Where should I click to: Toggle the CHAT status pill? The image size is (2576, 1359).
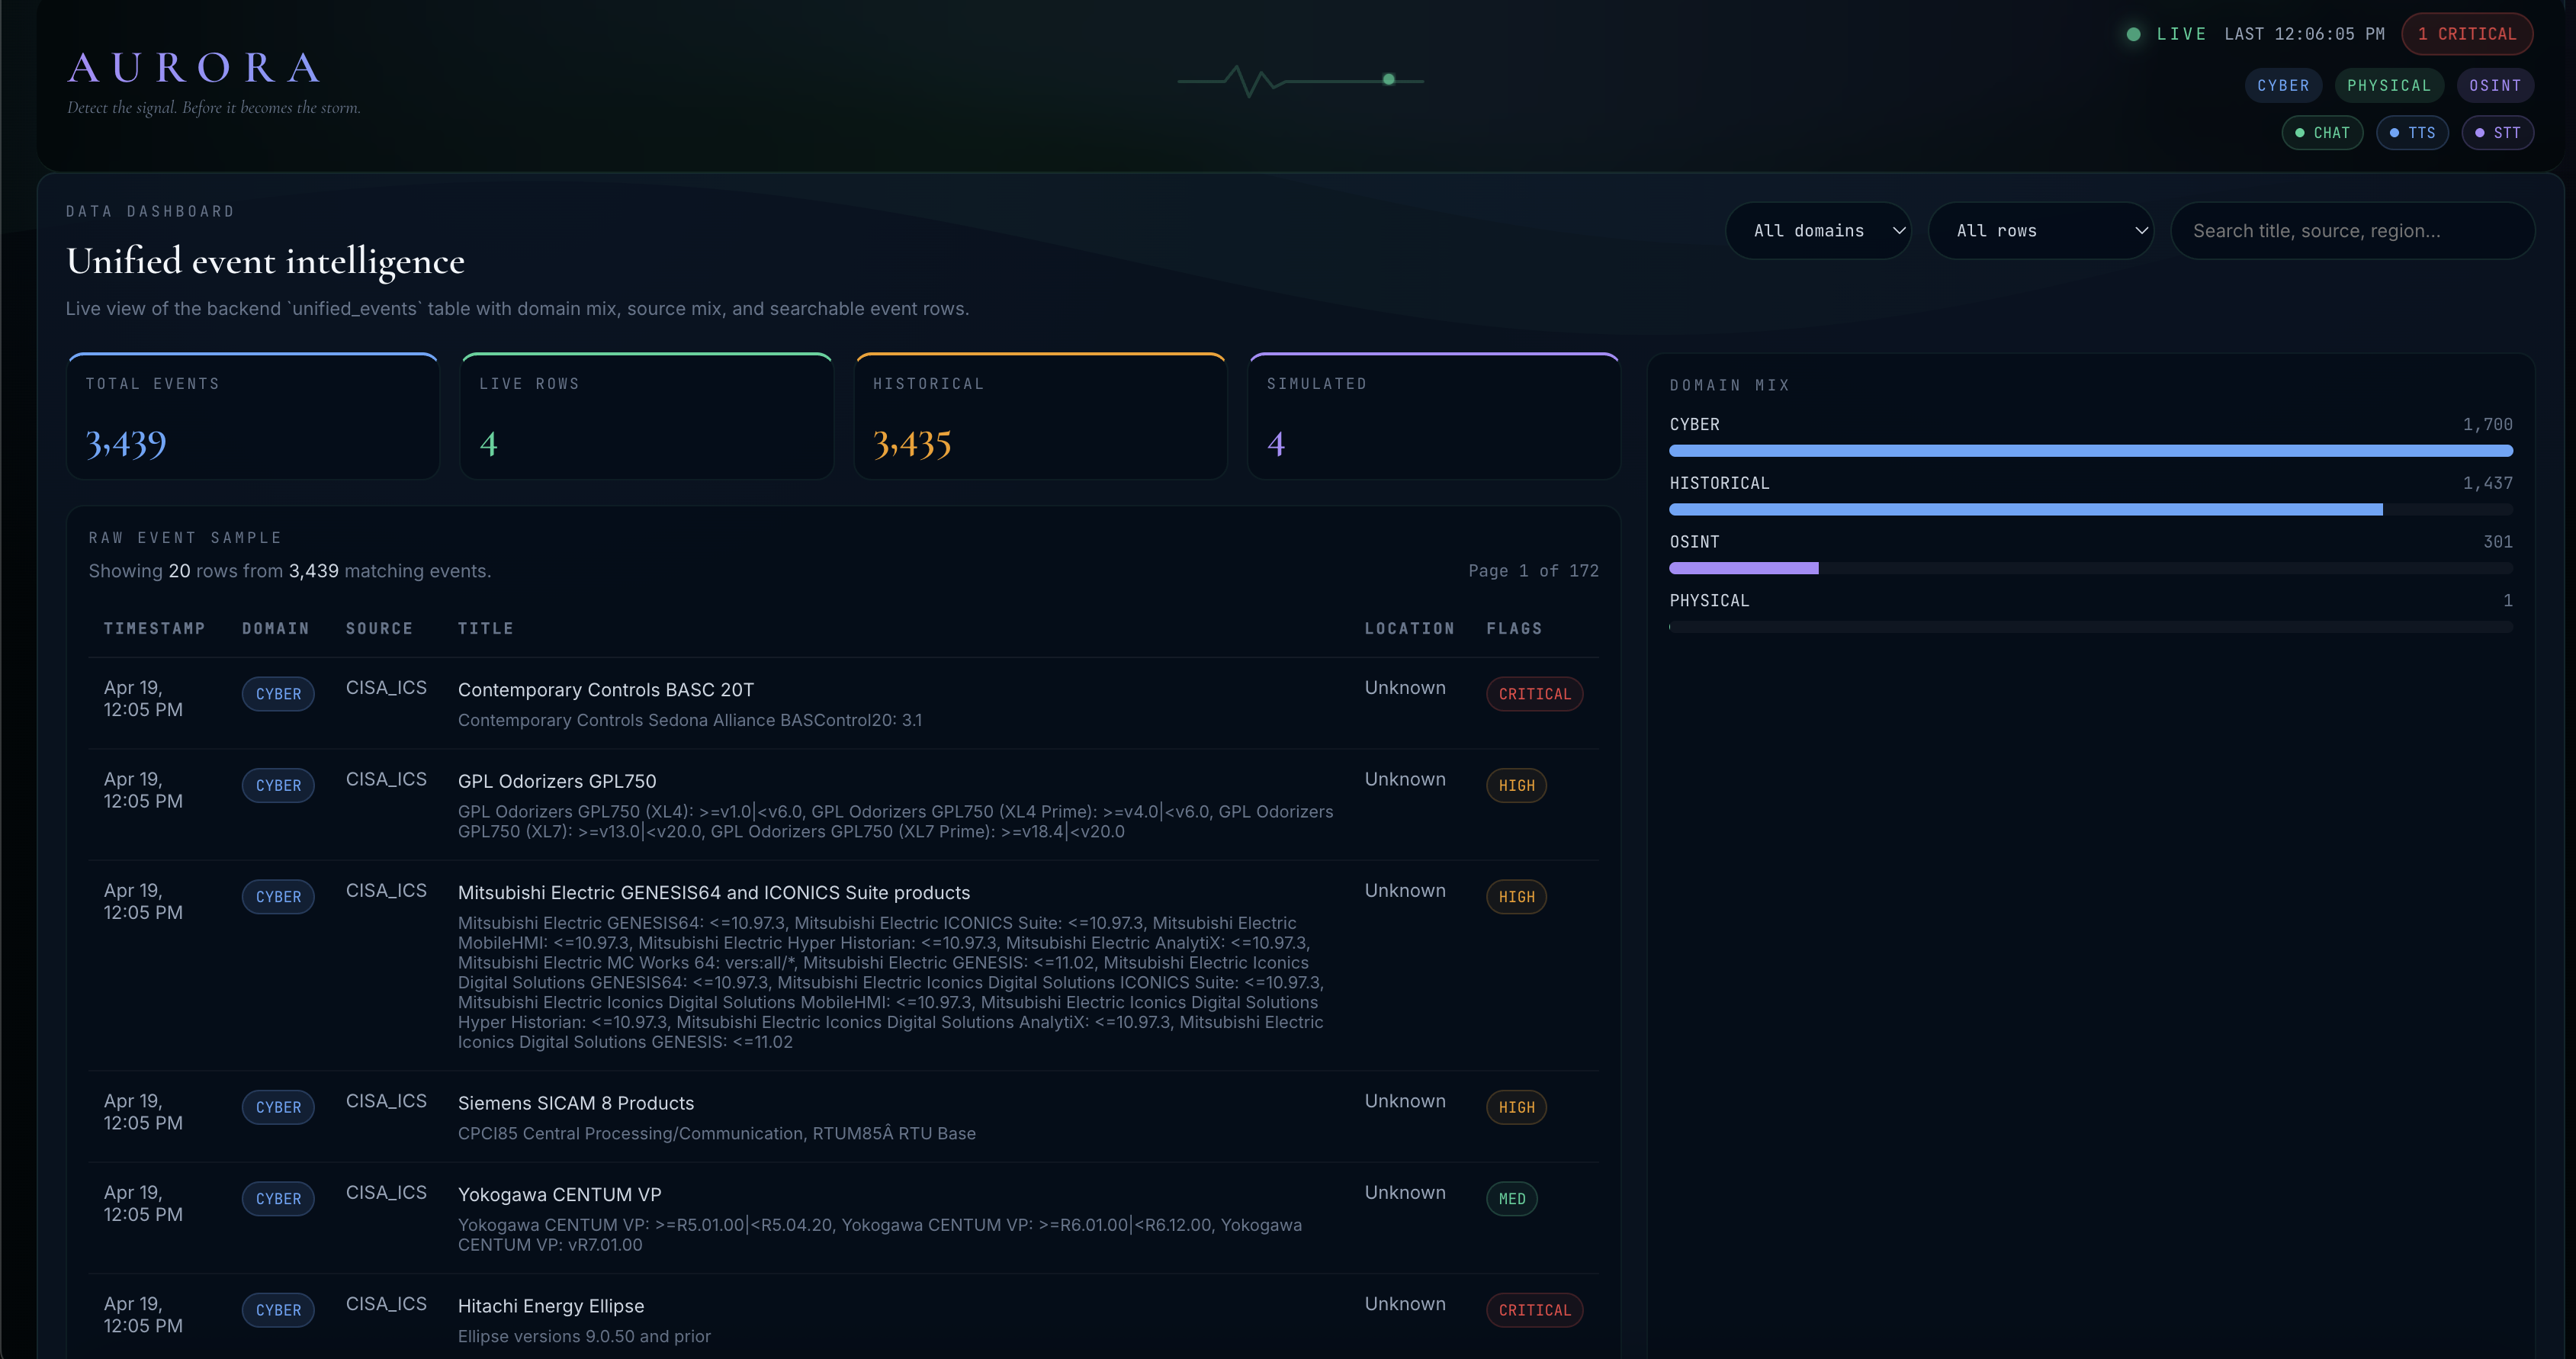point(2322,133)
